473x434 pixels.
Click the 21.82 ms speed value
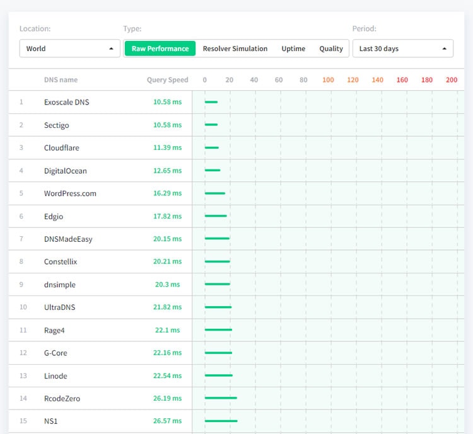(x=167, y=307)
